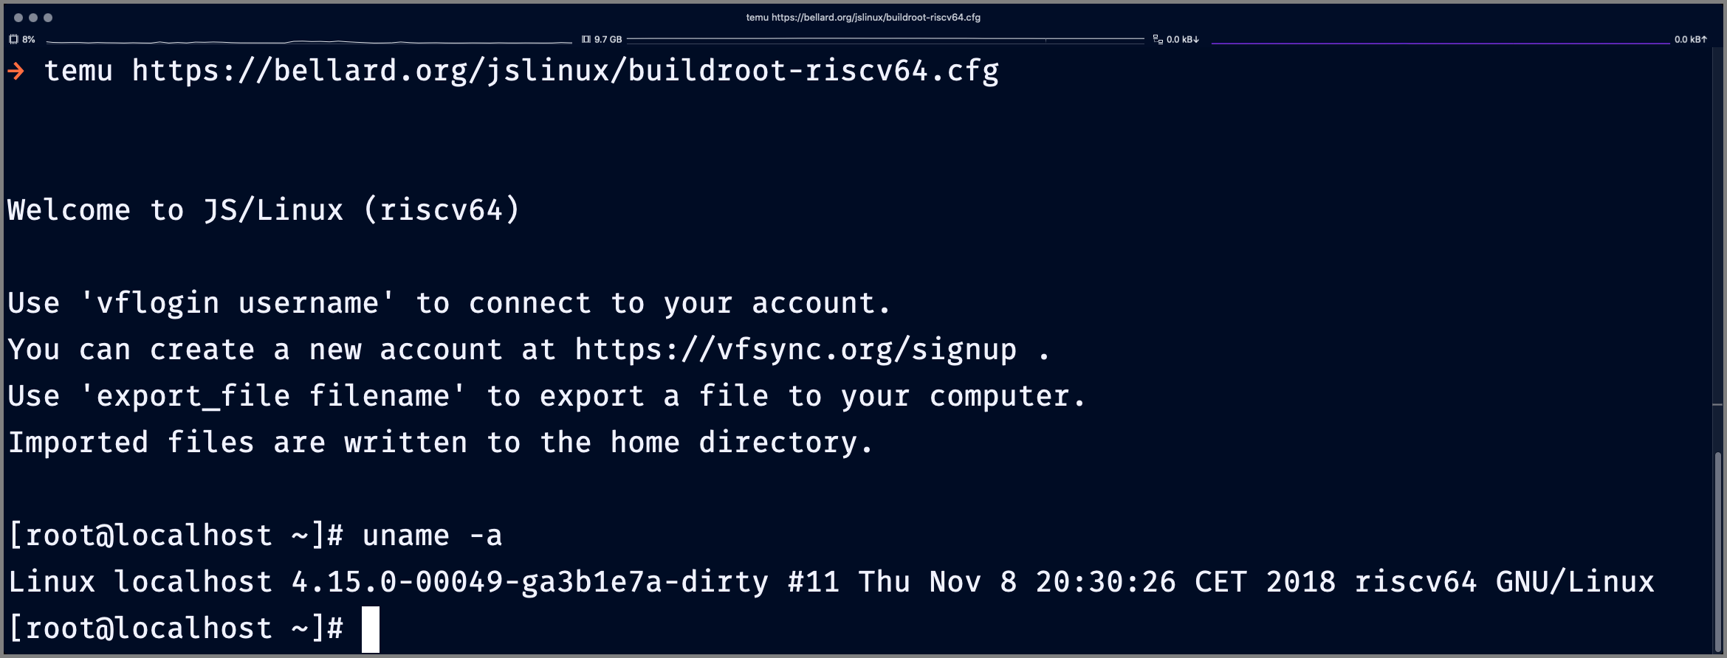The image size is (1727, 658).
Task: Open the vfsync.org/signup URL
Action: click(x=794, y=349)
